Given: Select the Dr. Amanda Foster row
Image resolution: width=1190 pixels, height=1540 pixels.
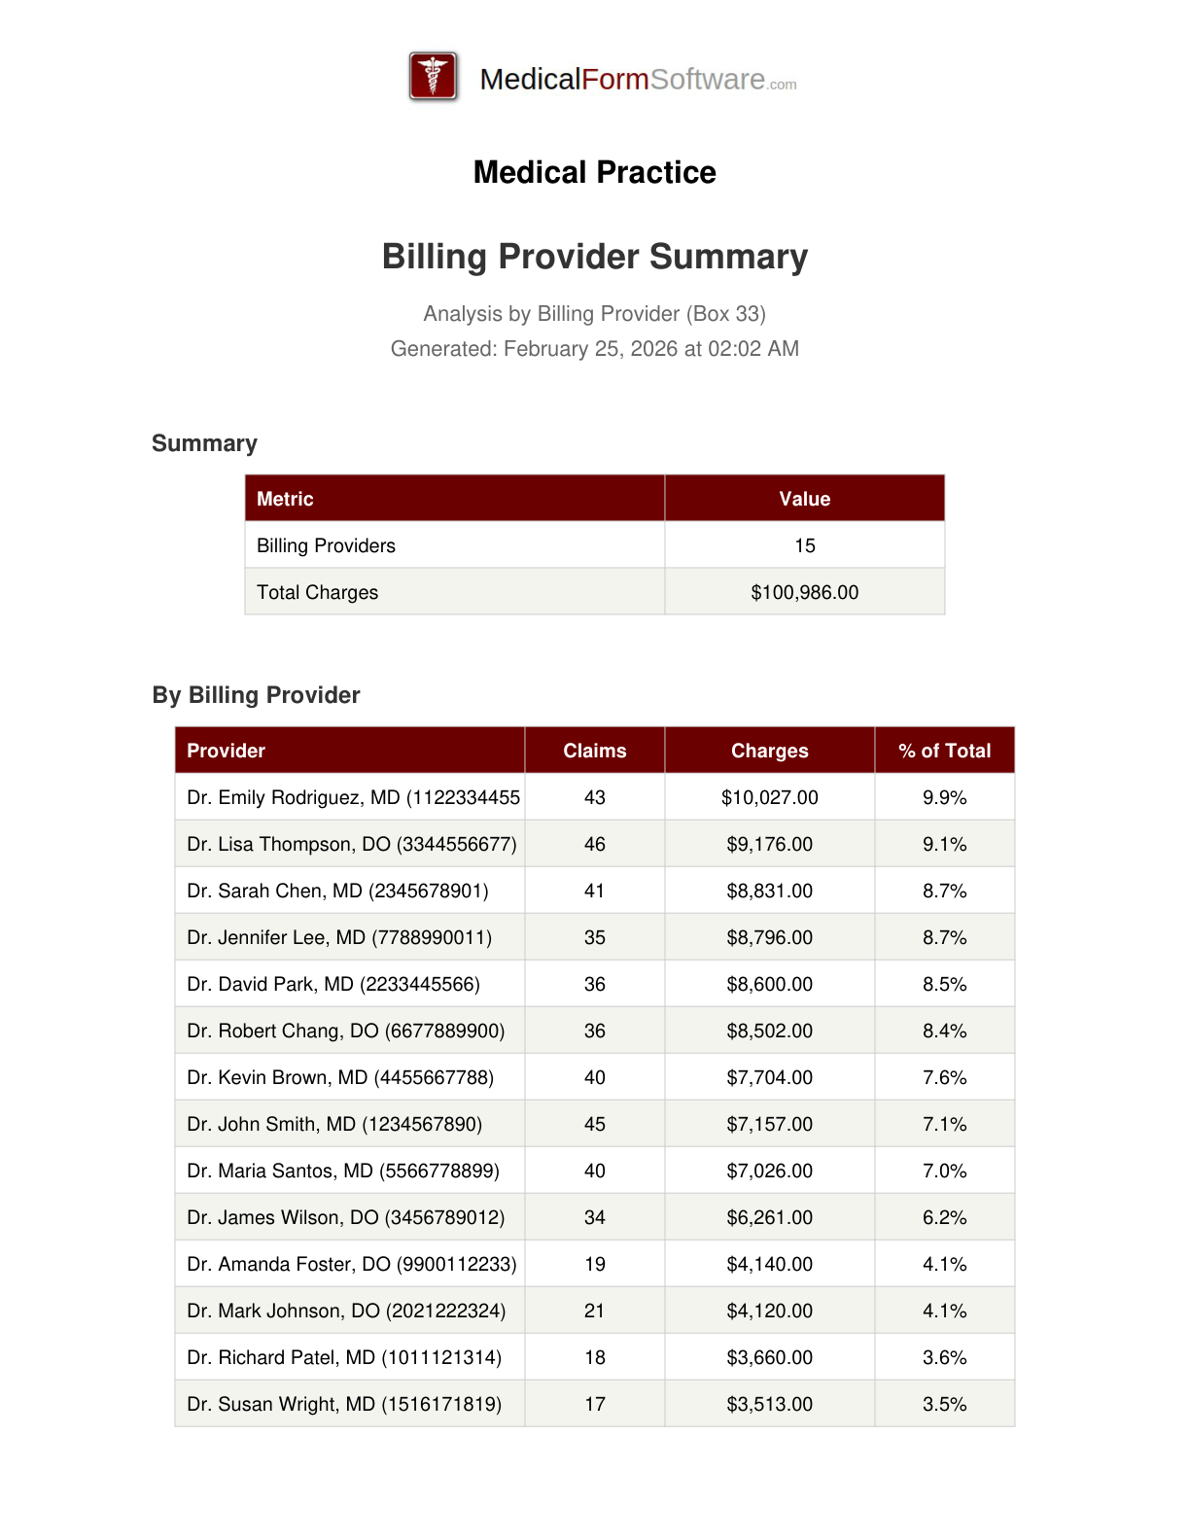Looking at the screenshot, I should [351, 1264].
